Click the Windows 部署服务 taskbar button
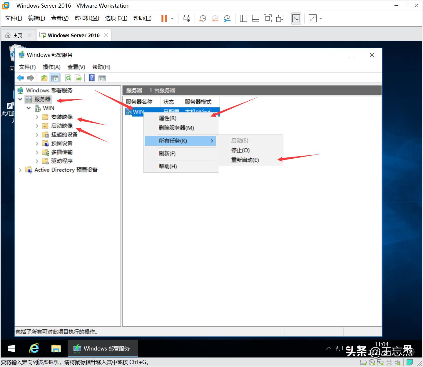The width and height of the screenshot is (423, 367). tap(103, 348)
